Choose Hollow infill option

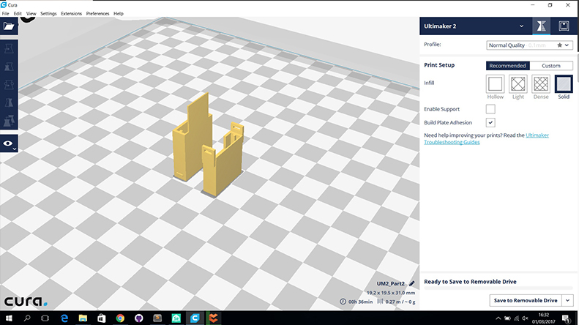coord(495,84)
